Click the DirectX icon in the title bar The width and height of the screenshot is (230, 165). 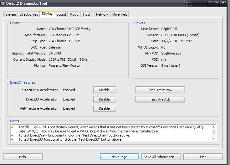[3, 3]
